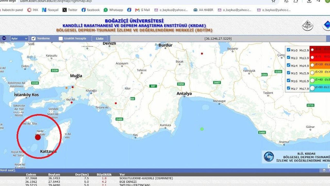The image size is (330, 186).
Task: Open the yahoo mail bookmark right after G Mail
Action: pos(171,10)
